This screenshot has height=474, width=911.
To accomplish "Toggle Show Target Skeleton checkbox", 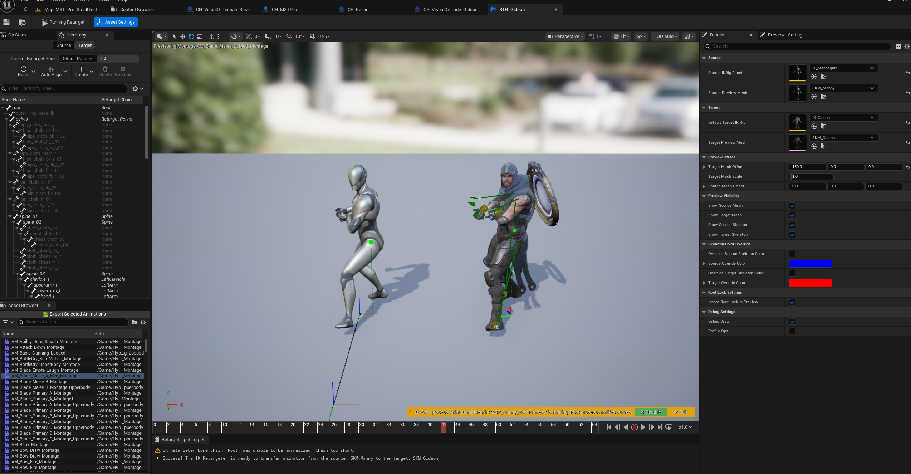I will point(792,235).
